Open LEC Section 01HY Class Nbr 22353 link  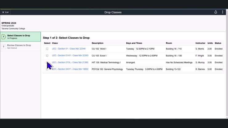pyautogui.click(x=70, y=56)
